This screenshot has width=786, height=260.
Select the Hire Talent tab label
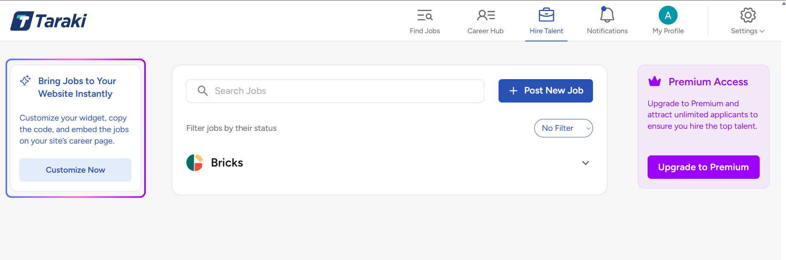(x=546, y=31)
